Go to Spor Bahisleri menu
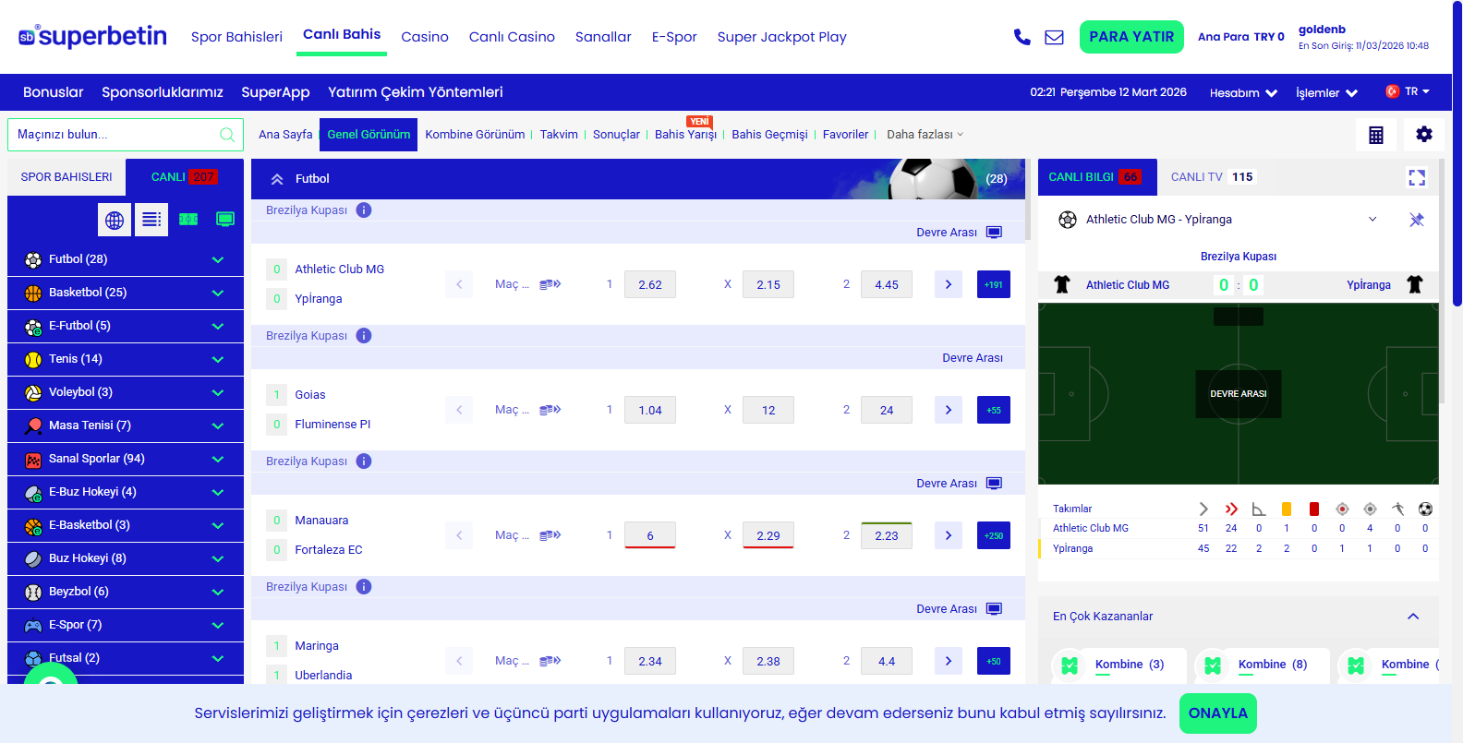The width and height of the screenshot is (1463, 743). 236,37
